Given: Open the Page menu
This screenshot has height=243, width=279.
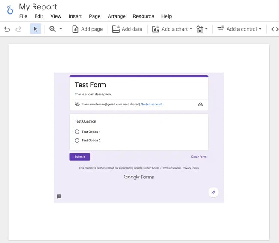Looking at the screenshot, I should pyautogui.click(x=95, y=16).
